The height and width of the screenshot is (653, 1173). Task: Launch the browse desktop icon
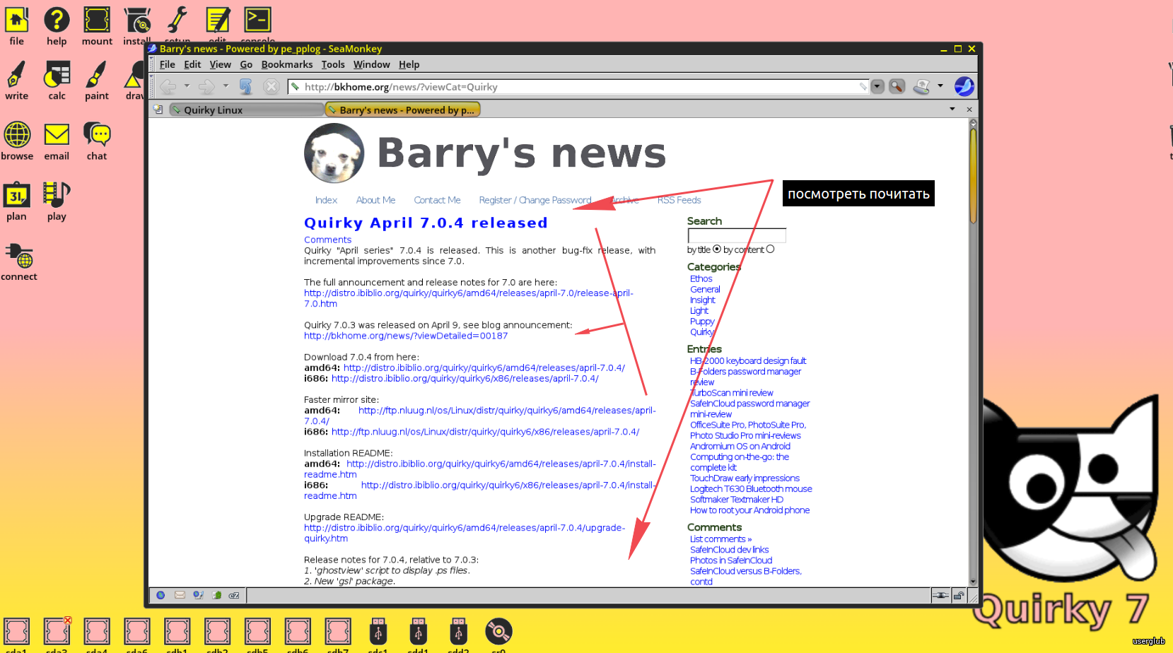[x=17, y=141]
